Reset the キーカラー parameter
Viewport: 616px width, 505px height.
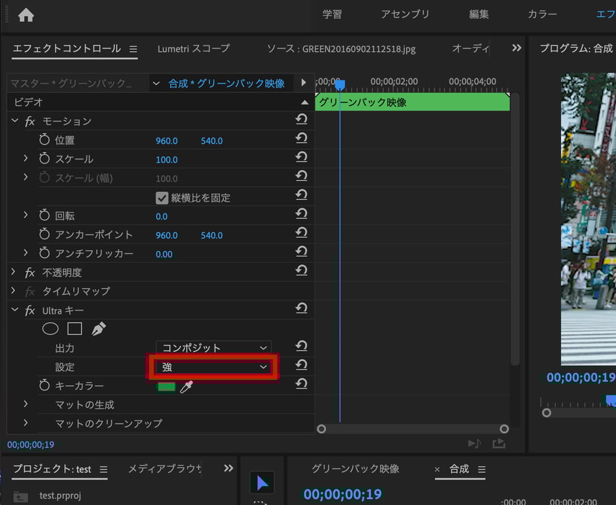302,384
